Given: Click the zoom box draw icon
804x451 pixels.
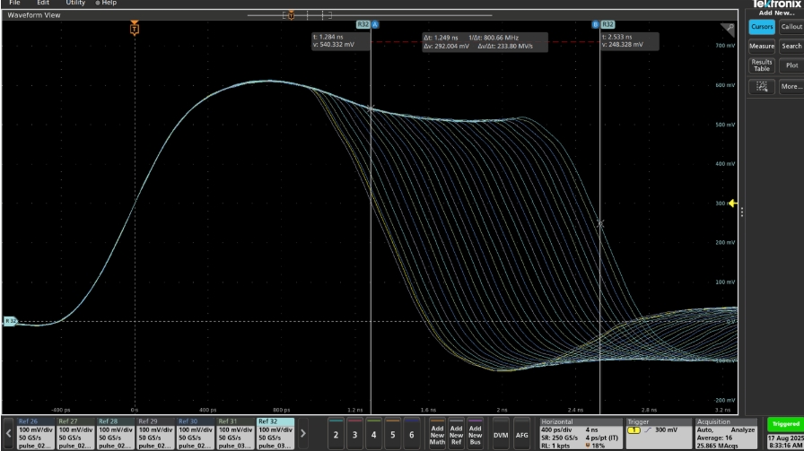Looking at the screenshot, I should click(762, 87).
